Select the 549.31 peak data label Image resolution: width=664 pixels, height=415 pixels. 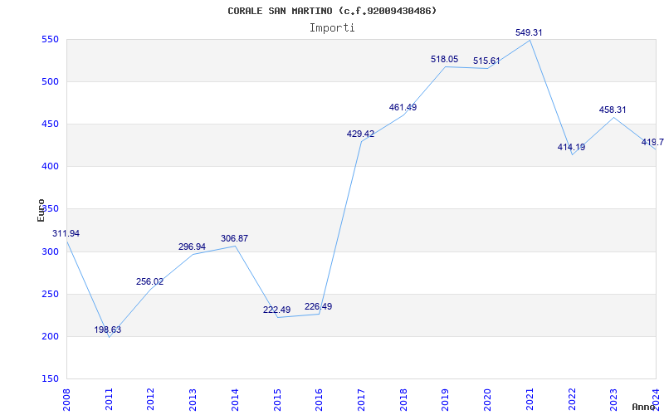click(529, 32)
